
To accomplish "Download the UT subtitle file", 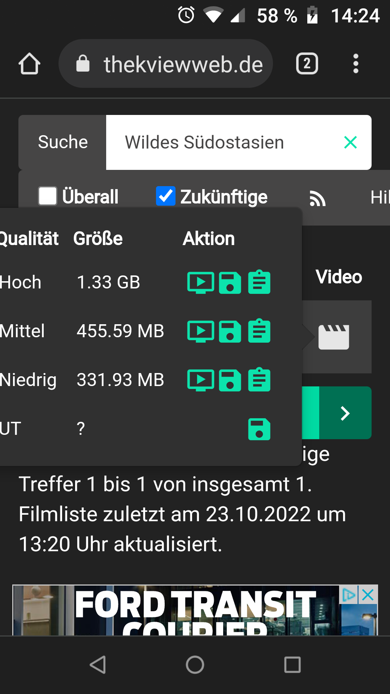I will pos(259,429).
